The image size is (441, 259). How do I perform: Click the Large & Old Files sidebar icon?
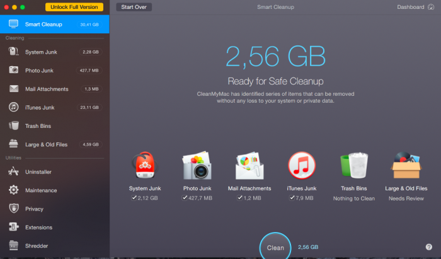[13, 144]
